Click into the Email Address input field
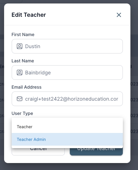Viewport: 138px width, 170px height. [x=67, y=99]
